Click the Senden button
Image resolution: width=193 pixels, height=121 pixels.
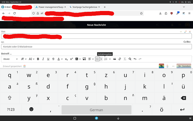pyautogui.click(x=184, y=66)
